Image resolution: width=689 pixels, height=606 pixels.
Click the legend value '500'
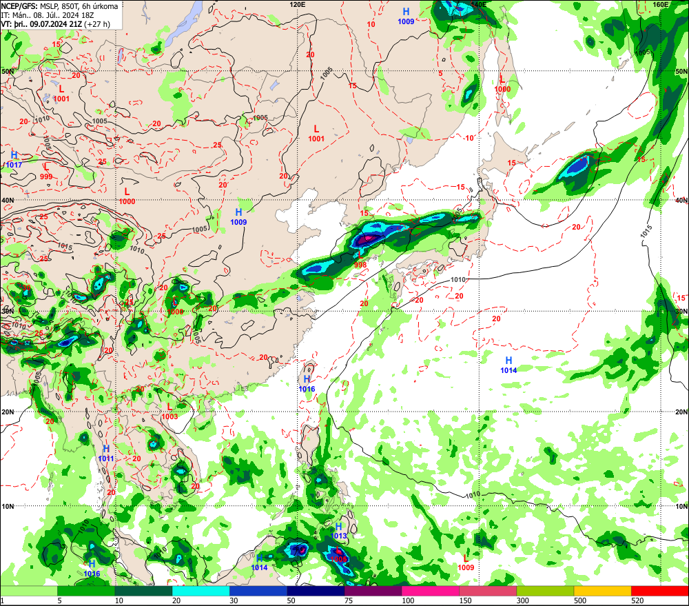(580, 600)
